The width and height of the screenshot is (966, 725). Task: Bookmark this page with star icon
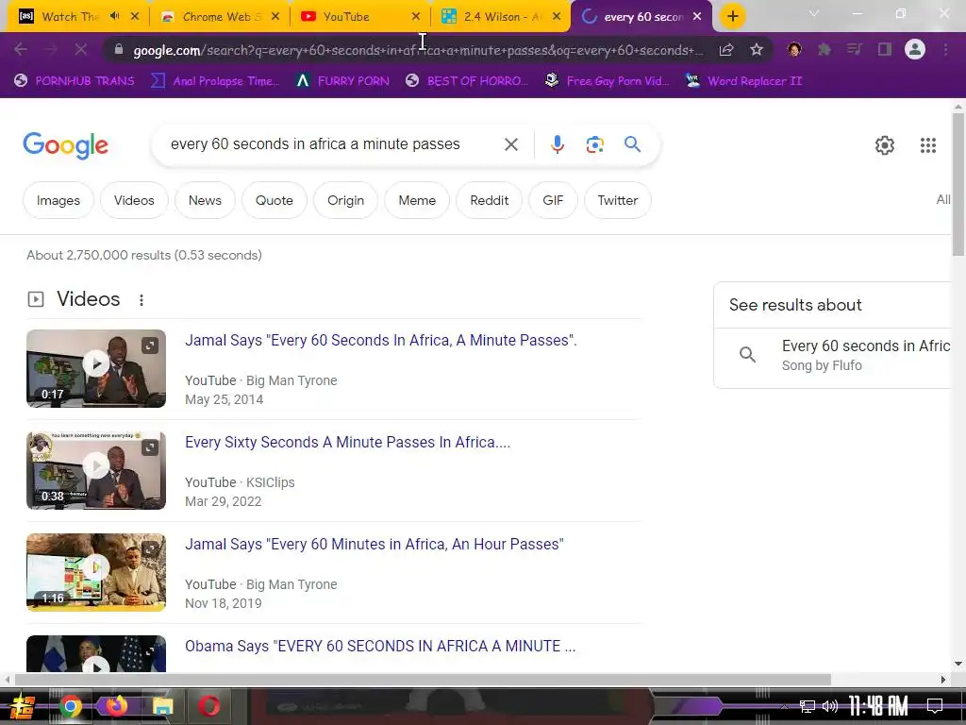point(757,49)
